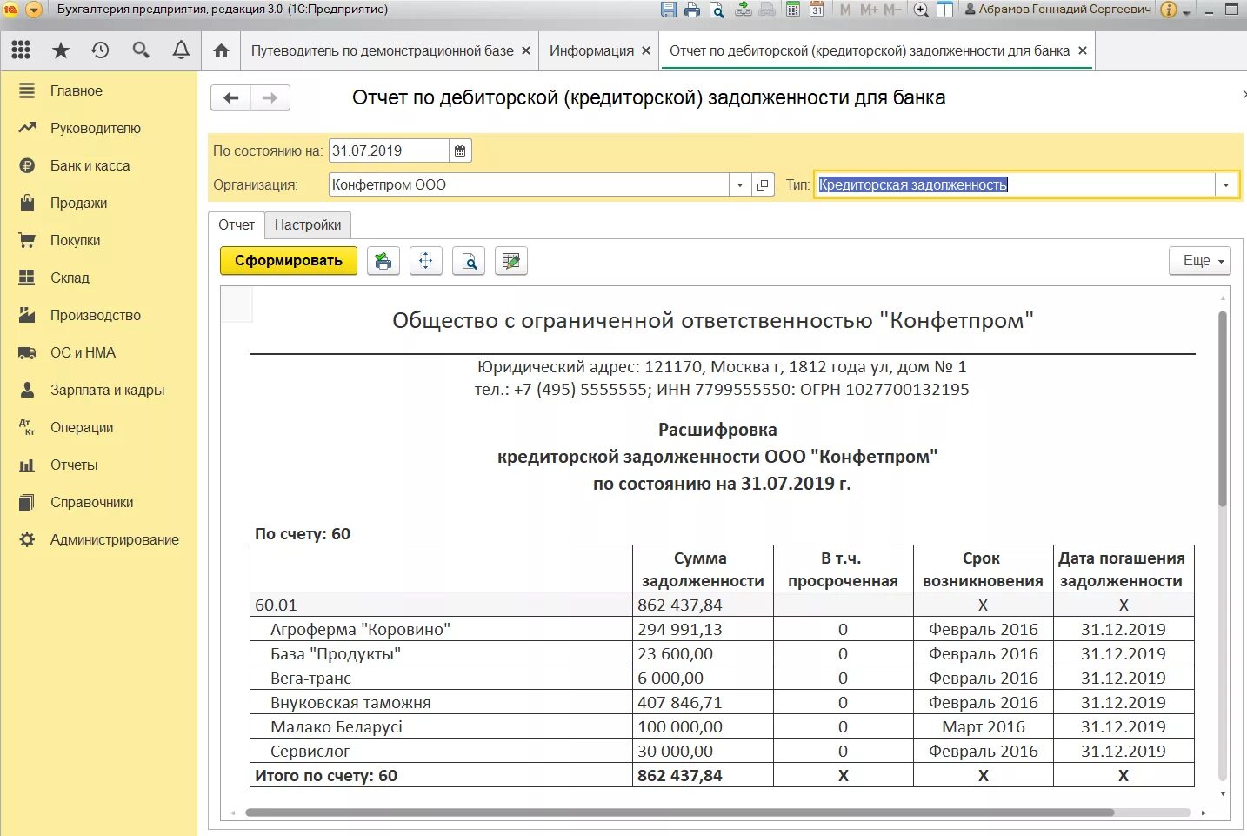Image resolution: width=1247 pixels, height=836 pixels.
Task: Expand the organization dropdown arrow
Action: point(739,184)
